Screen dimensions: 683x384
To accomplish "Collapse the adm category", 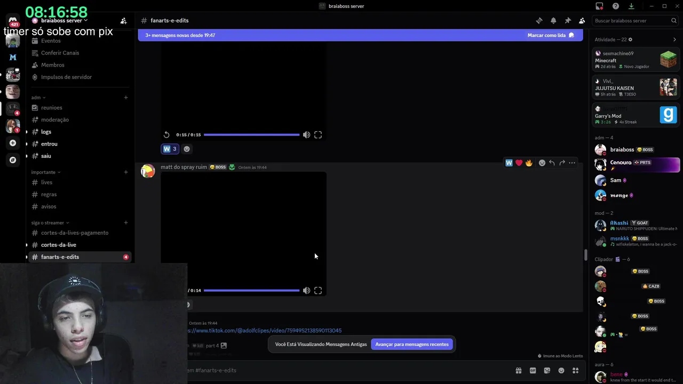I will pyautogui.click(x=38, y=98).
